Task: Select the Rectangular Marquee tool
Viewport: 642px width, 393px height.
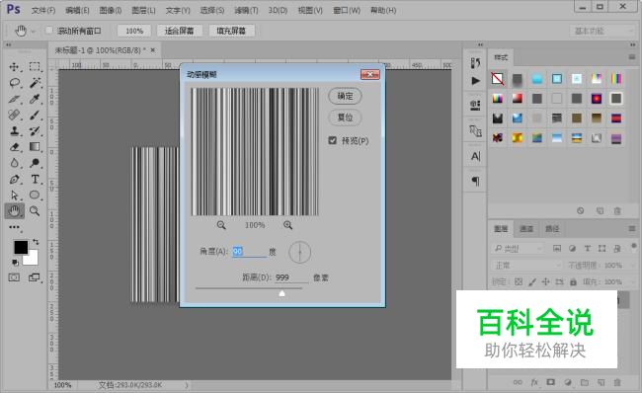Action: pos(35,67)
